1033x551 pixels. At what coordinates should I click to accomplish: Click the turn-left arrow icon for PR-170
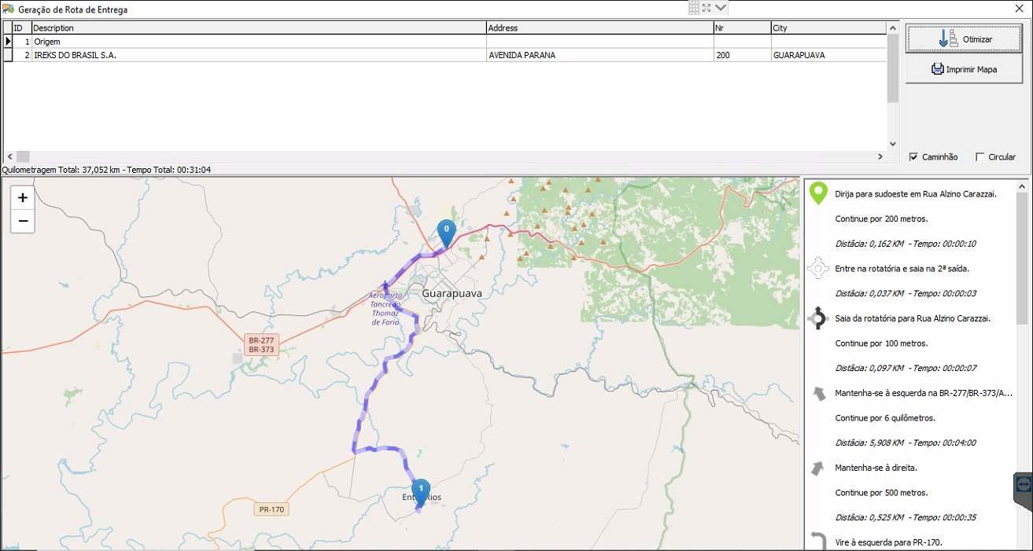click(818, 541)
